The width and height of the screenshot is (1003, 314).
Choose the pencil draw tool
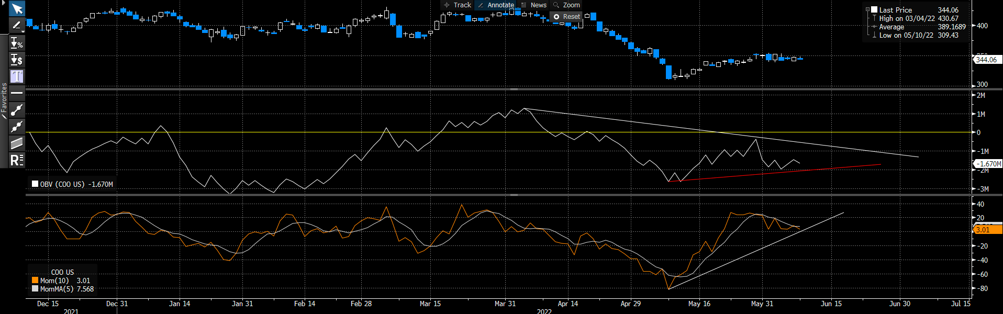click(x=16, y=25)
